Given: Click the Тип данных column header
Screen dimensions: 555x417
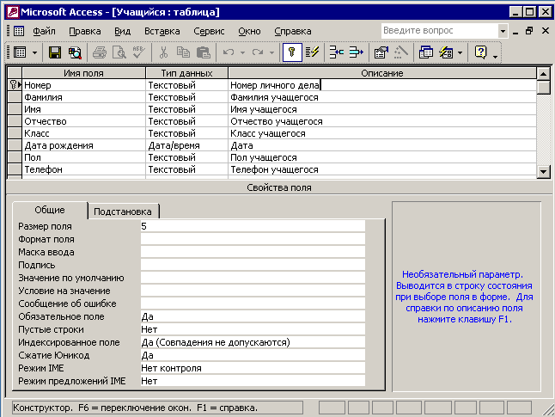Looking at the screenshot, I should pos(186,73).
